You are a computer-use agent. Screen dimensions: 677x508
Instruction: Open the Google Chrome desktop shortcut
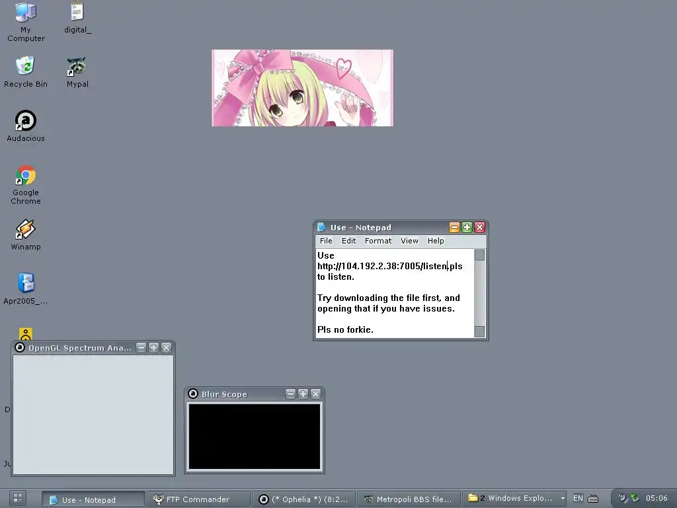(26, 185)
